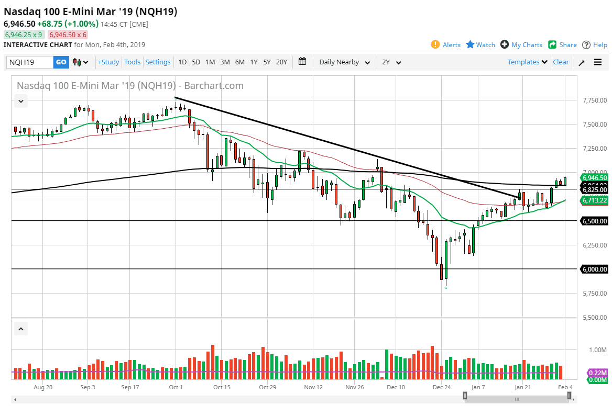
Task: Click the fullscreen expand arrow icon
Action: click(x=583, y=62)
